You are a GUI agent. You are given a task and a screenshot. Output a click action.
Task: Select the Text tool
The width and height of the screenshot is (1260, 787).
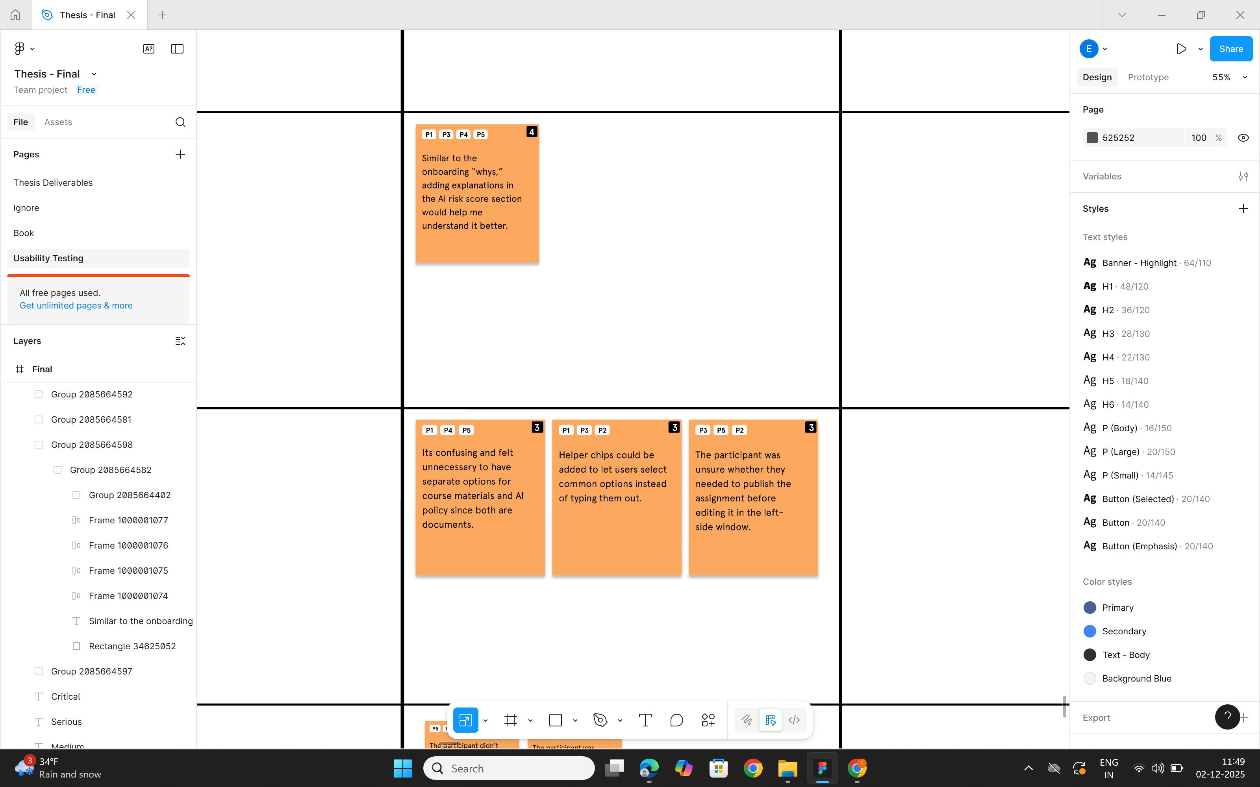645,720
